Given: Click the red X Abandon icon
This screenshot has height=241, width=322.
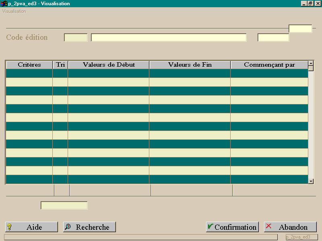Looking at the screenshot, I should click(x=268, y=226).
